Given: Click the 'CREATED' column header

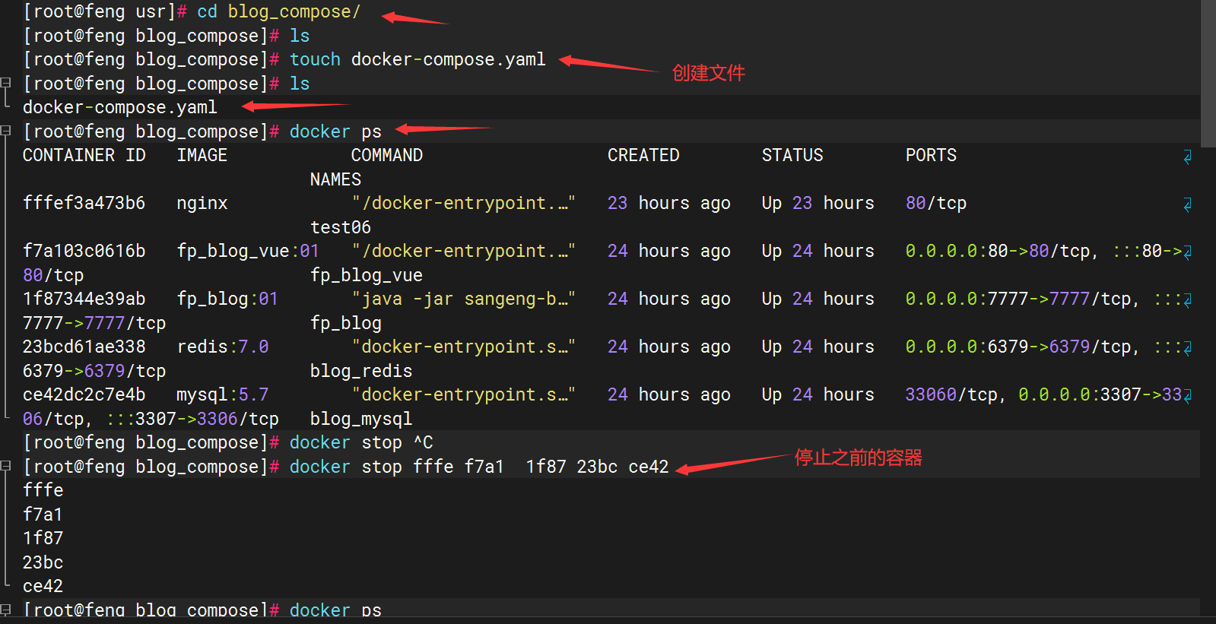Looking at the screenshot, I should tap(643, 155).
